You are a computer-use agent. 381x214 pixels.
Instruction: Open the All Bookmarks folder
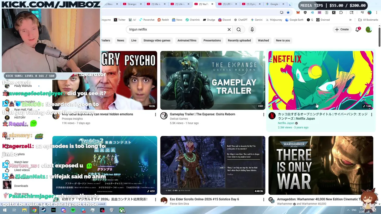click(x=368, y=20)
